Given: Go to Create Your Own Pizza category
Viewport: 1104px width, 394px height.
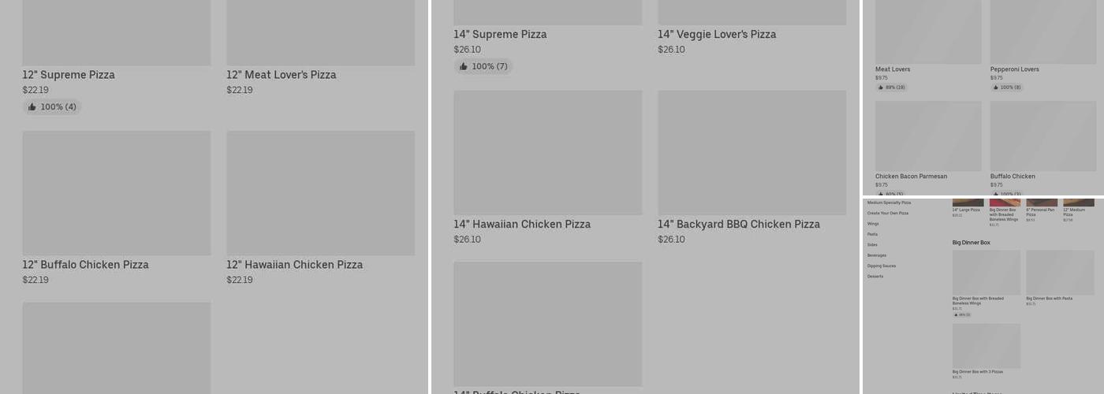Looking at the screenshot, I should click(x=888, y=213).
